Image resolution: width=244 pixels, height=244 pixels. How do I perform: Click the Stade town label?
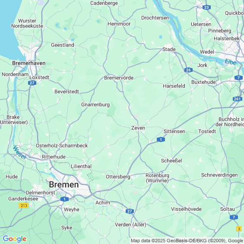pos(169,49)
